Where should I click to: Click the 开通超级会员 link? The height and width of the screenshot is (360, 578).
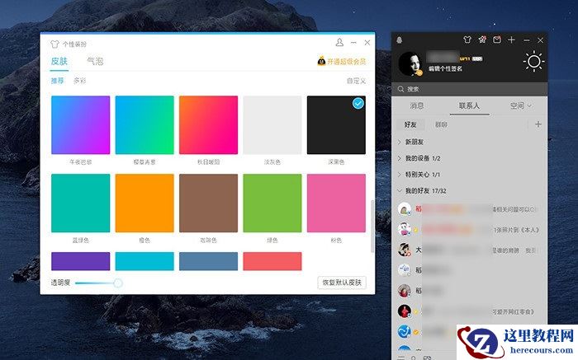[347, 62]
